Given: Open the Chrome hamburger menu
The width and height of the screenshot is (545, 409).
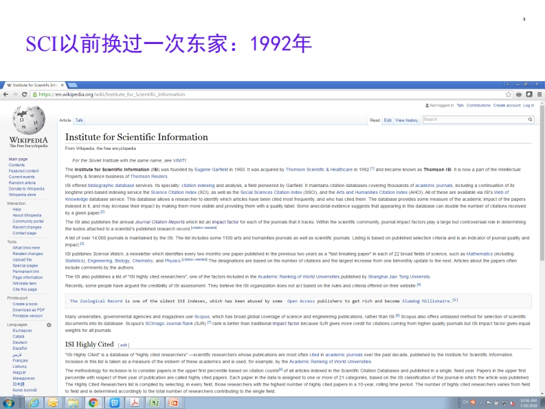Looking at the screenshot, I should tap(540, 94).
